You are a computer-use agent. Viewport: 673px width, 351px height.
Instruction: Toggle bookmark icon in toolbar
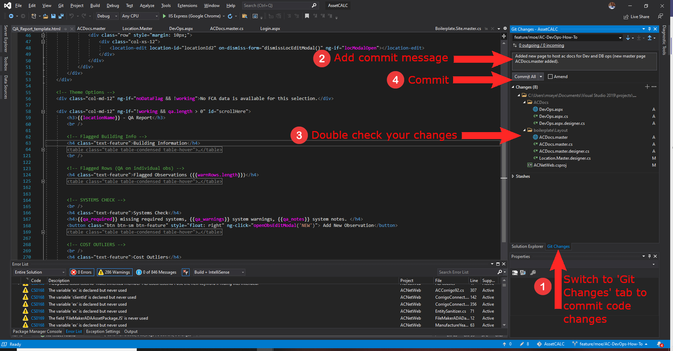pos(307,16)
